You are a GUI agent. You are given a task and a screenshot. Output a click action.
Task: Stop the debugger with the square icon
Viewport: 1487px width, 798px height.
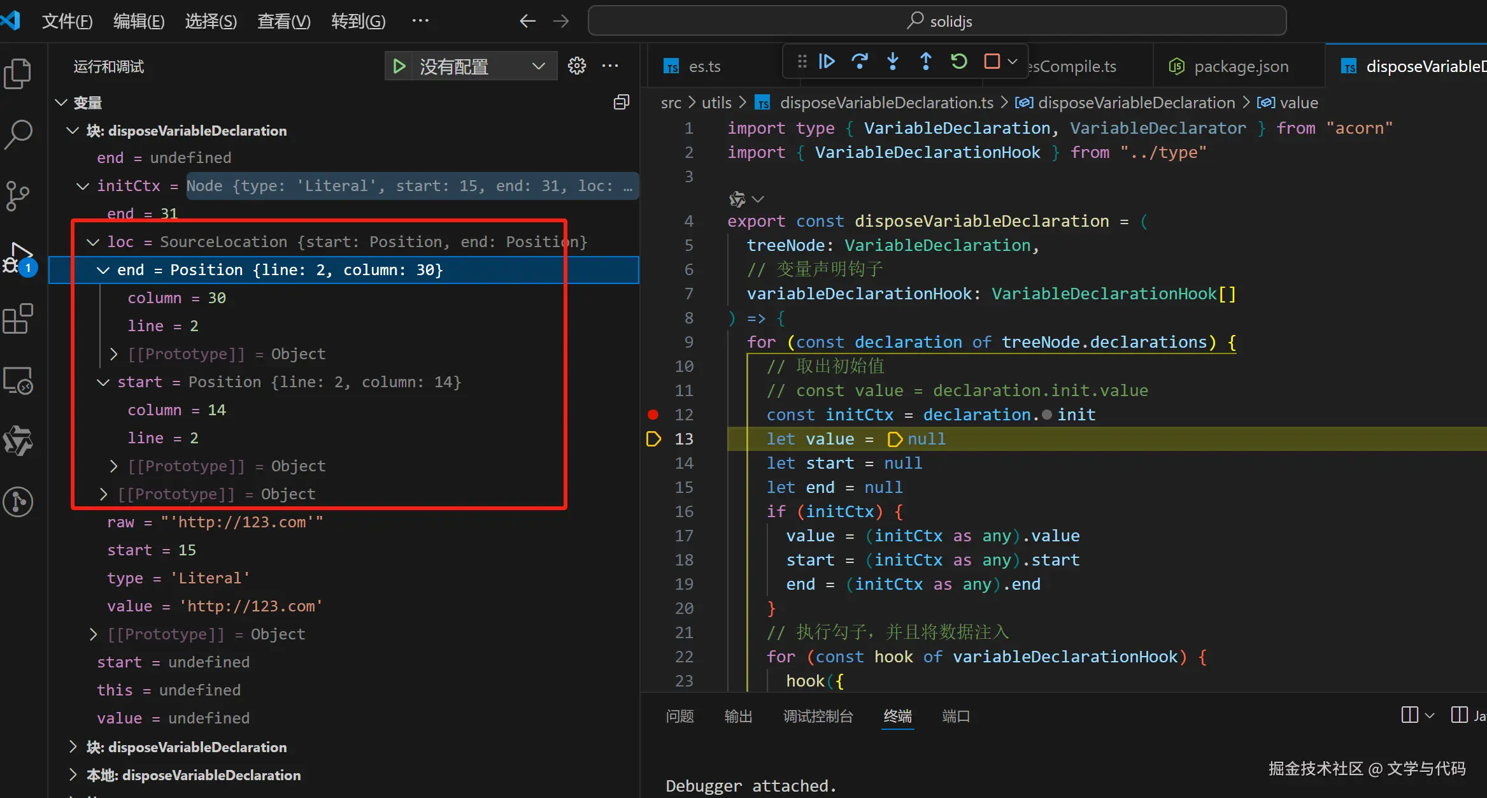click(992, 62)
